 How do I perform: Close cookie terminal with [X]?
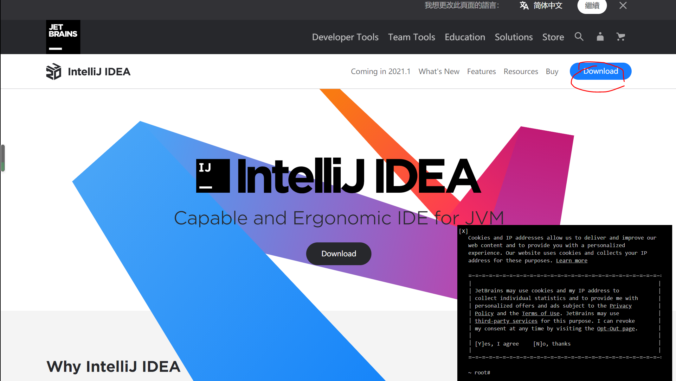coord(463,231)
